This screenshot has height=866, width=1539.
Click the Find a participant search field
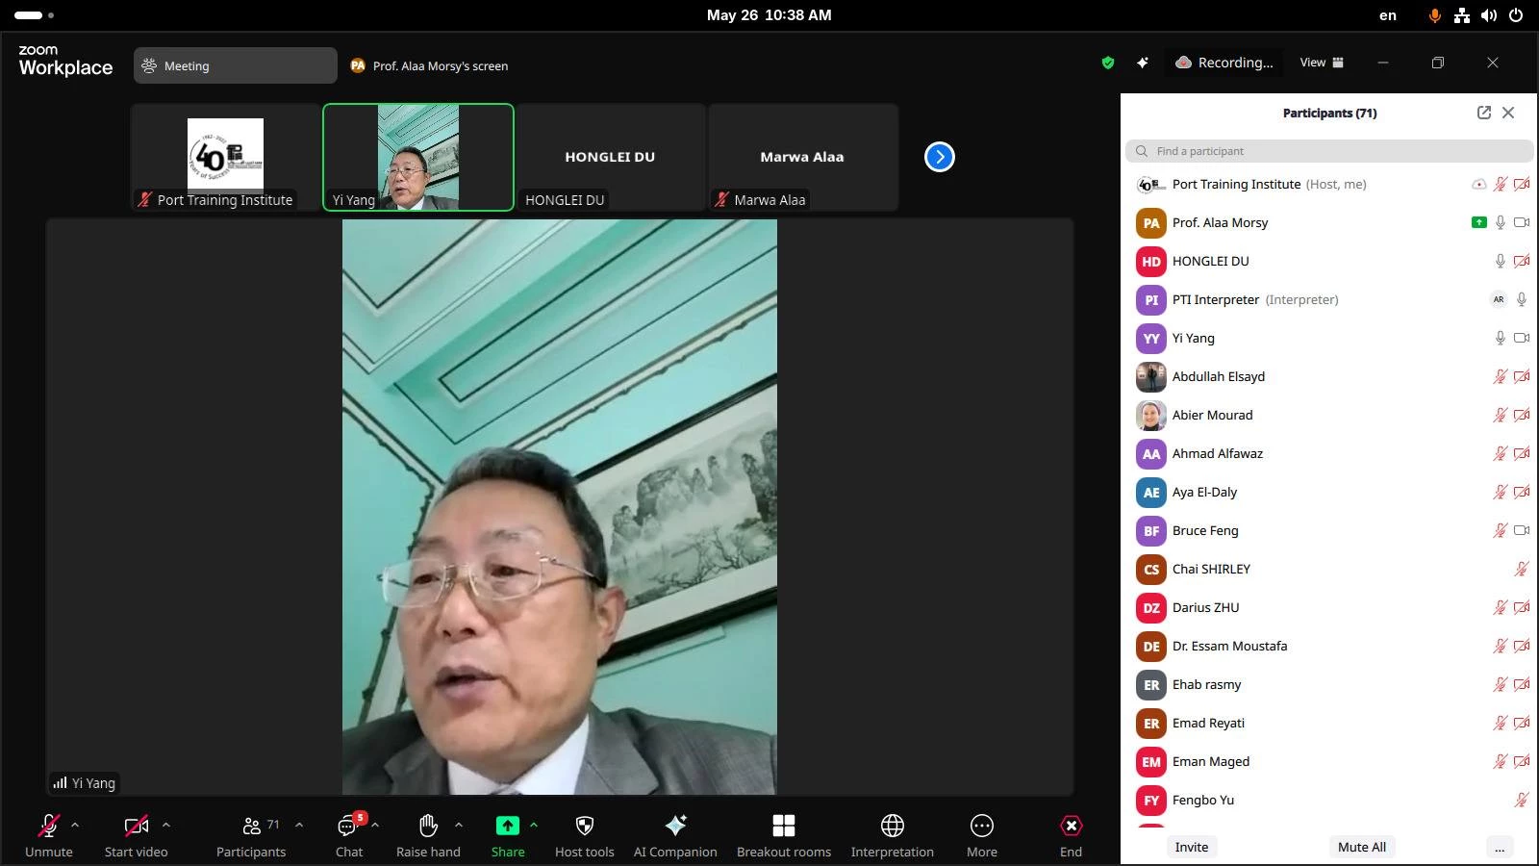[x=1329, y=151]
